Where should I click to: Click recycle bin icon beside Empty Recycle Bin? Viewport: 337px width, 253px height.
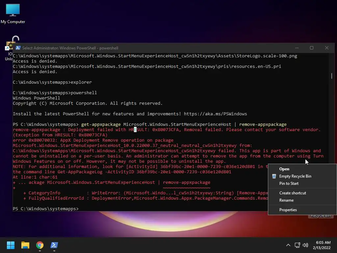[274, 176]
